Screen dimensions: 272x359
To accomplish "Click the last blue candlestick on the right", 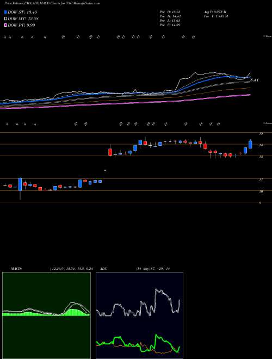I will (250, 145).
